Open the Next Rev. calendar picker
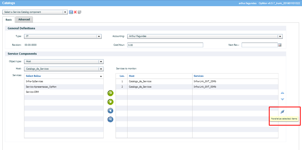This screenshot has width=302, height=150. point(280,45)
